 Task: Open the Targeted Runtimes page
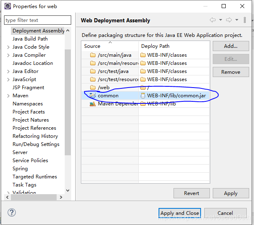click(x=35, y=177)
